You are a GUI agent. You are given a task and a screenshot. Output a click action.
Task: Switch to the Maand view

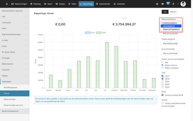click(173, 12)
